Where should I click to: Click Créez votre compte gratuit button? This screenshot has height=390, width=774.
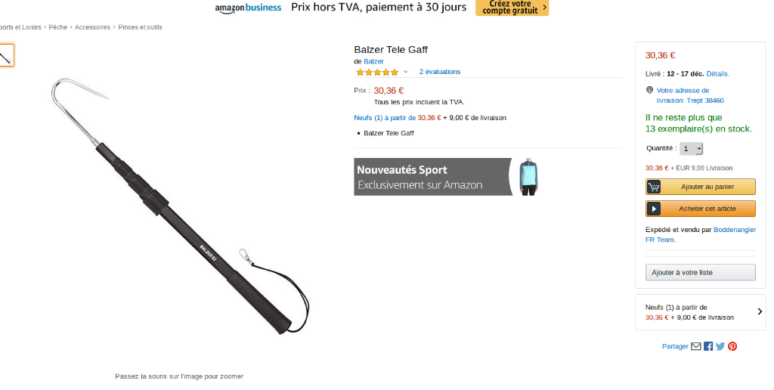(x=512, y=8)
